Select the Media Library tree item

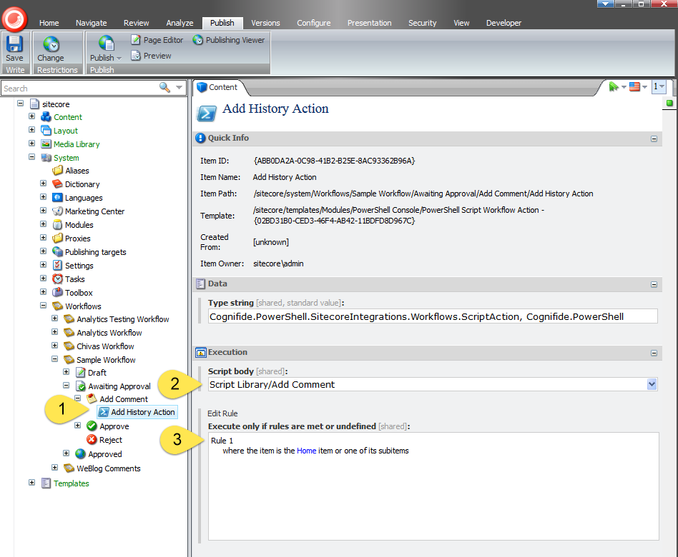pos(76,144)
